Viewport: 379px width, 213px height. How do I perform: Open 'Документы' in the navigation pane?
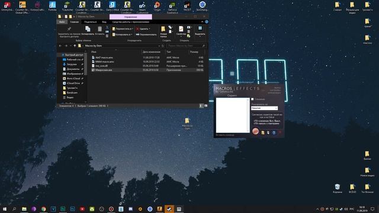tap(71, 69)
